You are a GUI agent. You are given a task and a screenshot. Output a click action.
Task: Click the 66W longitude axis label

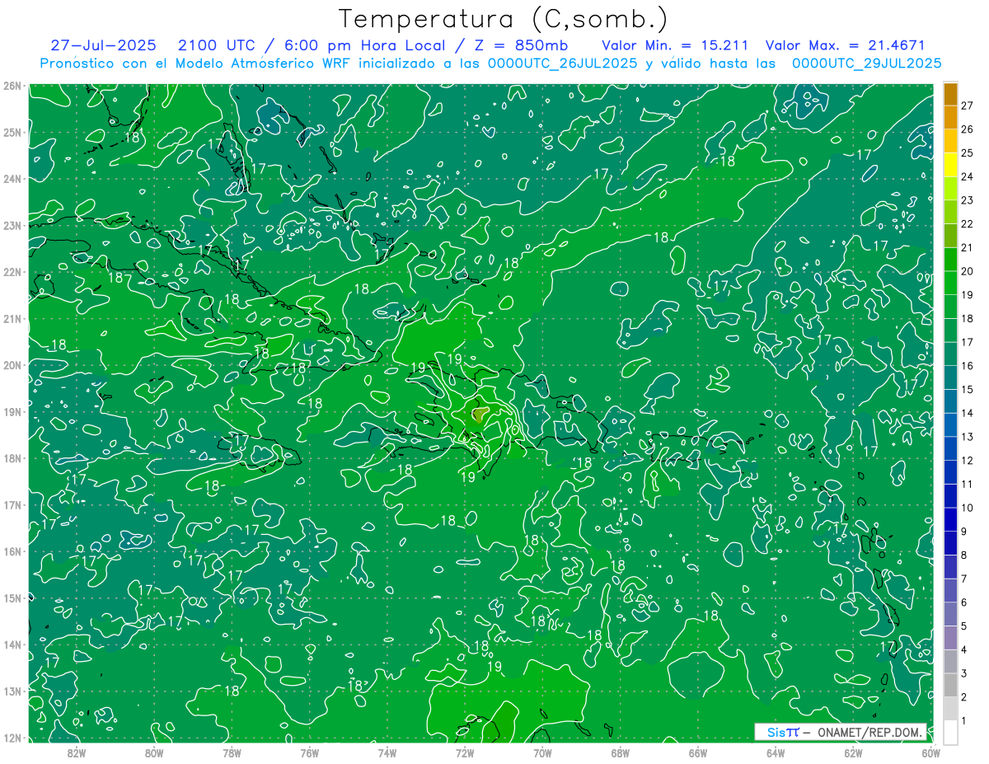[697, 752]
